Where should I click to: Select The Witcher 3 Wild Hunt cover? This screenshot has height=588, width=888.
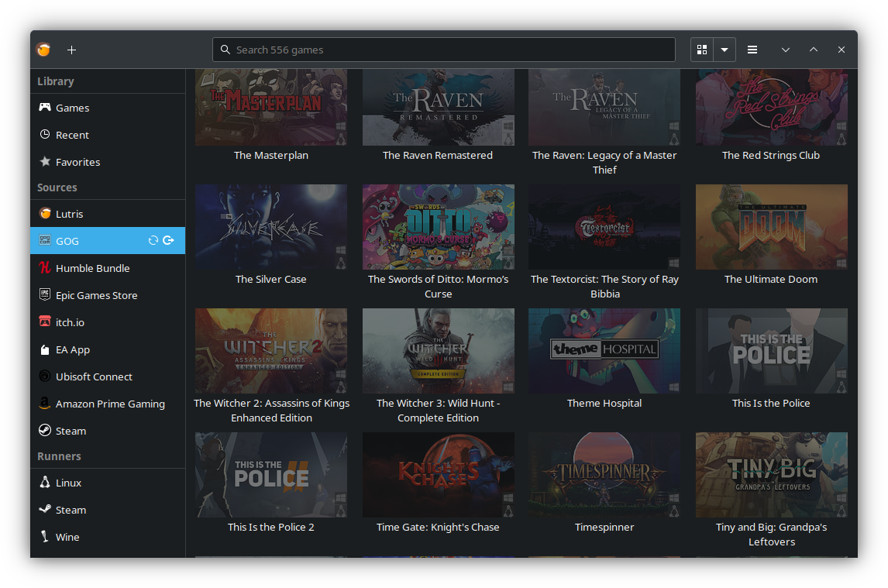tap(438, 350)
